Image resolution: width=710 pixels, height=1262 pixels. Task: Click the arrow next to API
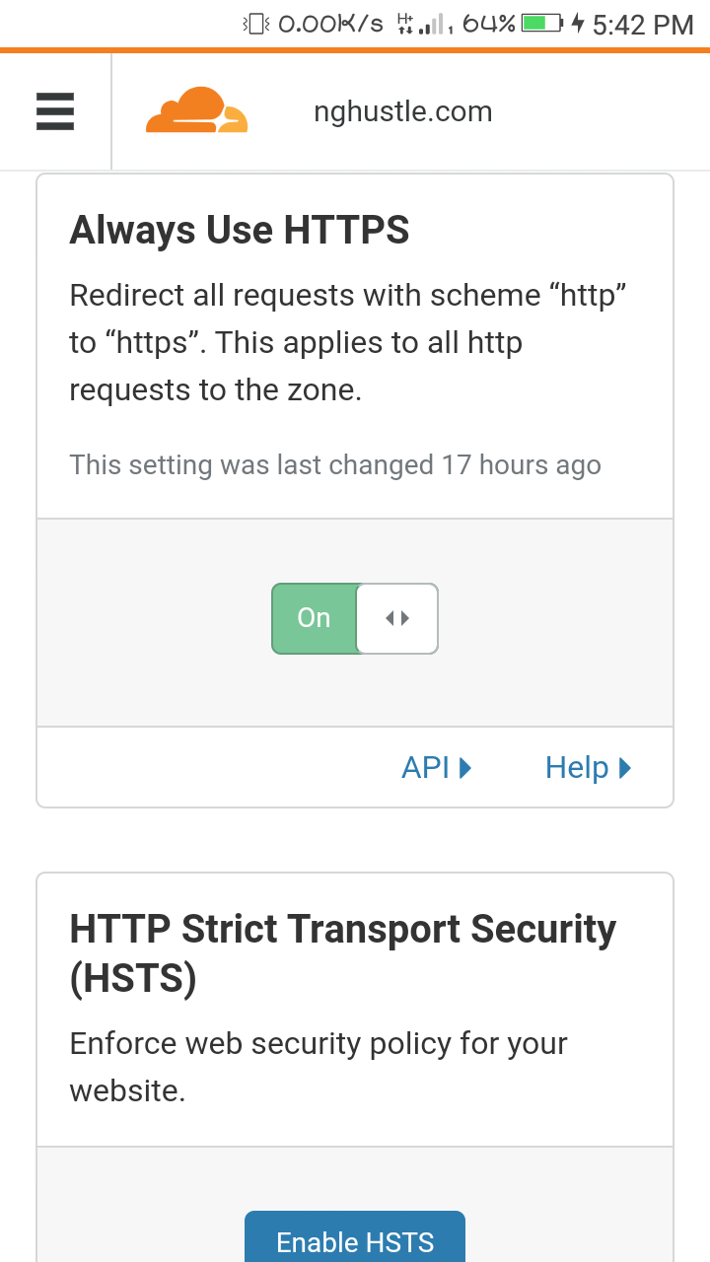pyautogui.click(x=465, y=767)
